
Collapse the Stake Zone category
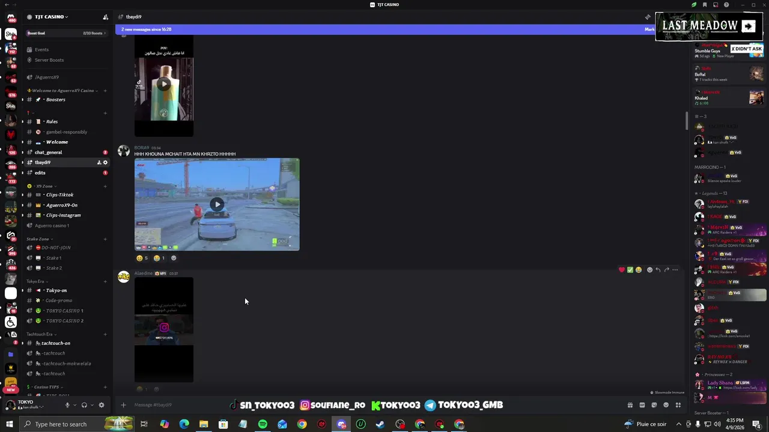(x=40, y=239)
